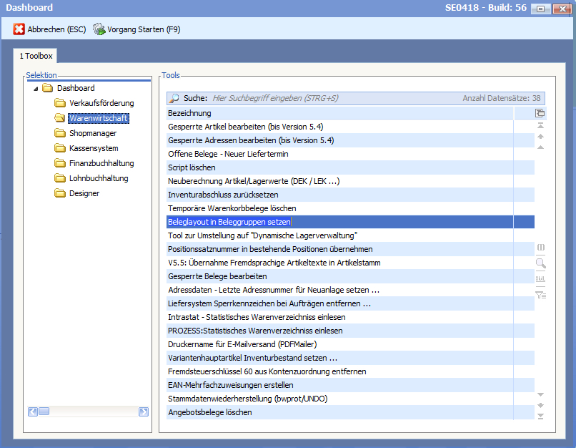Click the braces icon in right sidebar

(540, 248)
